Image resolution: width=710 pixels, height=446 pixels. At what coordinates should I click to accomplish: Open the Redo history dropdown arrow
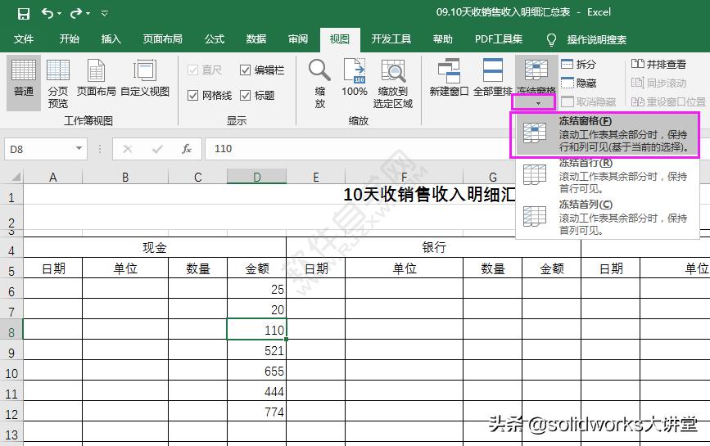pyautogui.click(x=88, y=14)
